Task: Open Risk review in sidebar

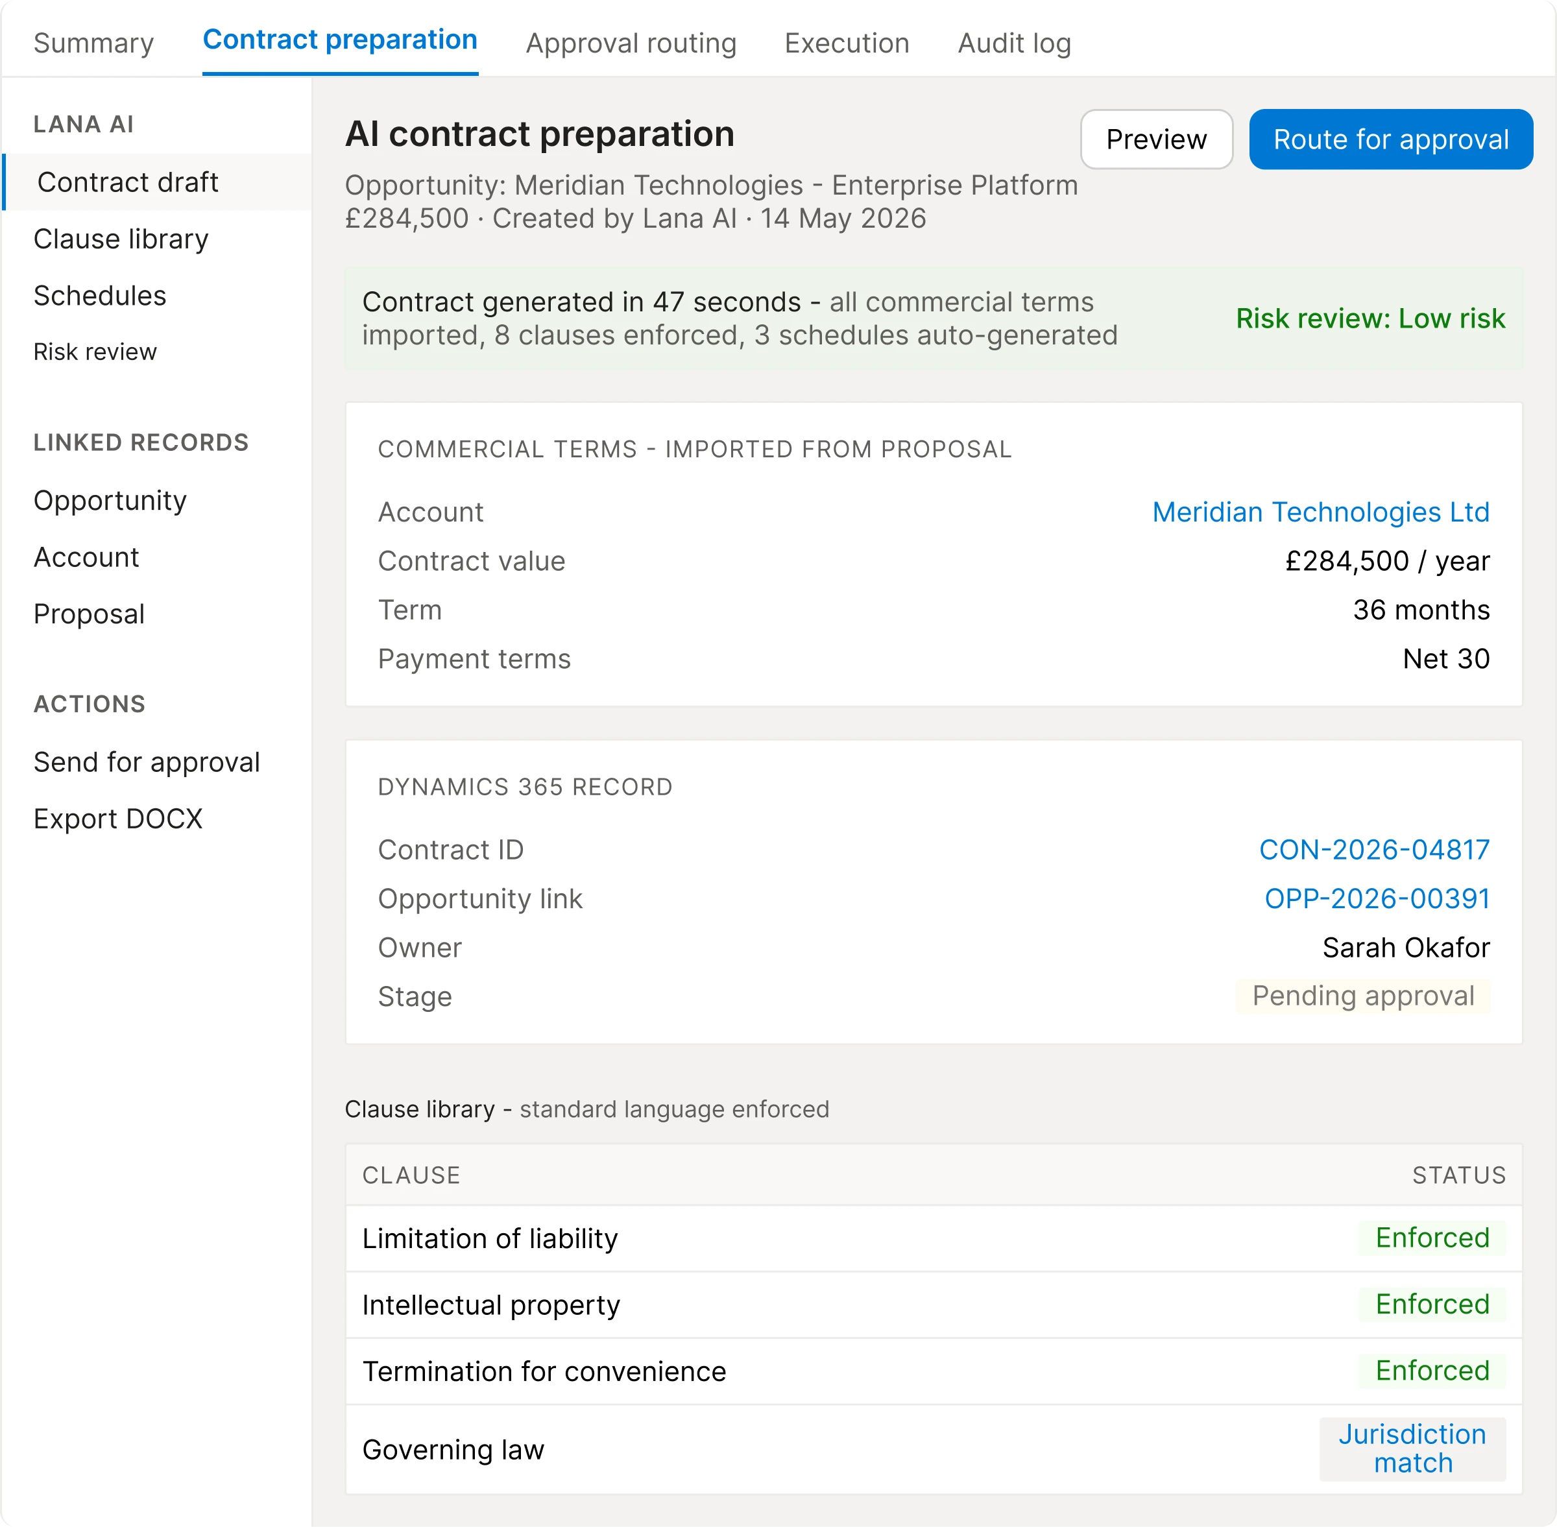Action: pos(95,352)
